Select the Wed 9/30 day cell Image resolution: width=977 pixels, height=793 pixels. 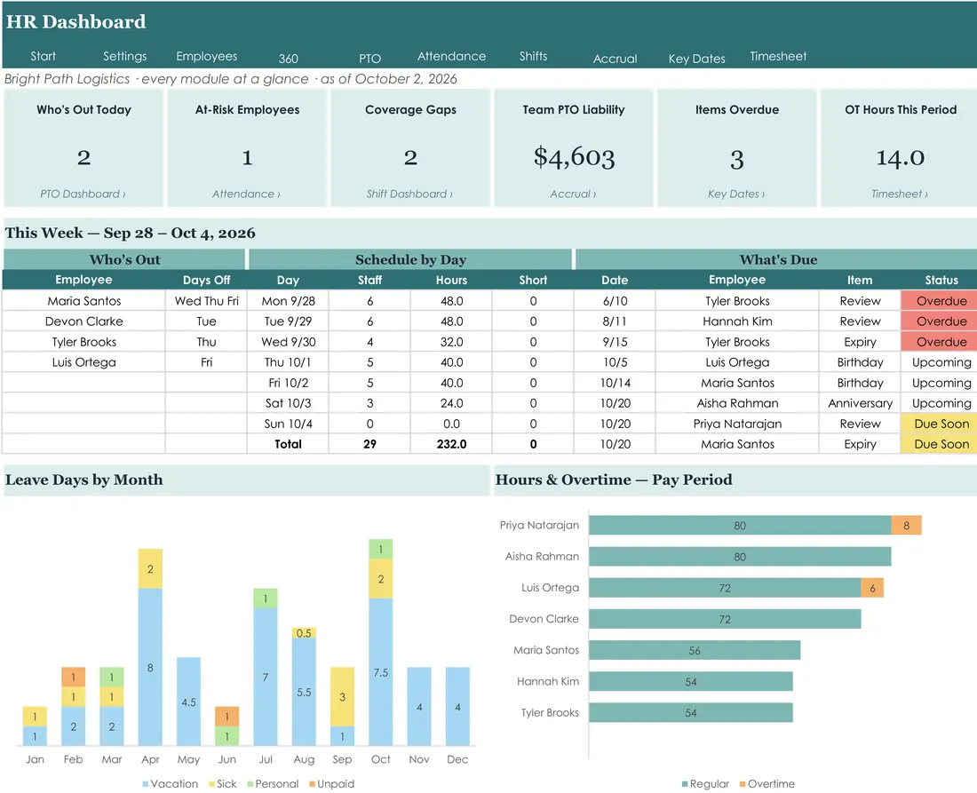pyautogui.click(x=288, y=342)
